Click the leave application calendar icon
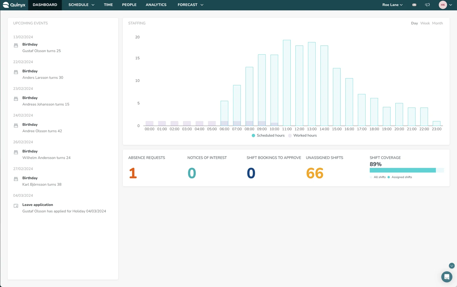The width and height of the screenshot is (457, 287). tap(16, 206)
